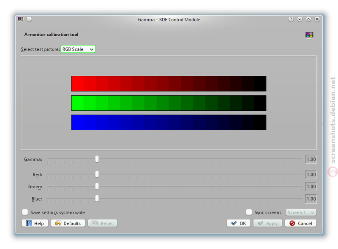
Task: Click the monitor calibration icon in the header
Action: pyautogui.click(x=309, y=35)
